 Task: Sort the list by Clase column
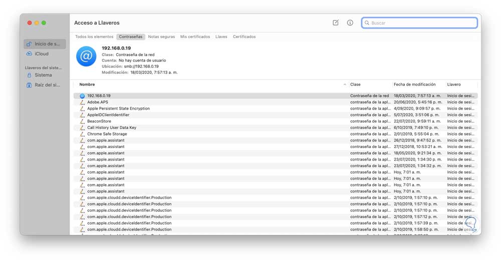pyautogui.click(x=355, y=84)
